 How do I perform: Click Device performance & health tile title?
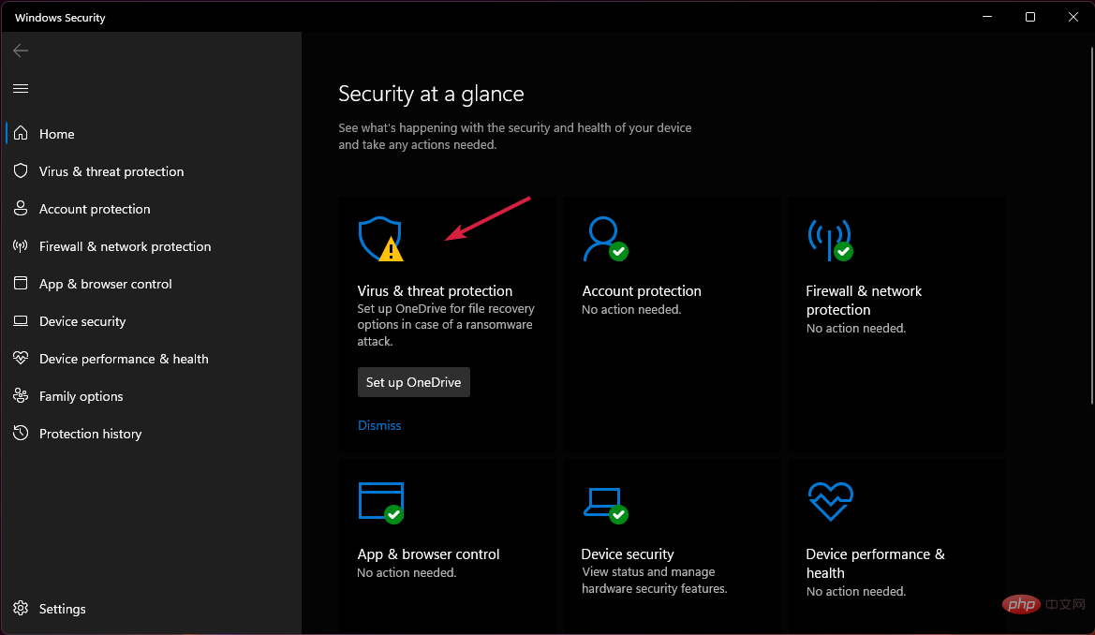click(x=875, y=563)
